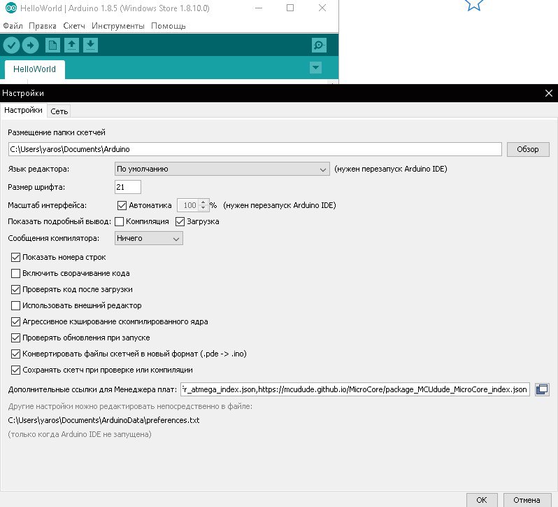Save the sketch with Save icon
This screenshot has width=558, height=507.
[90, 46]
